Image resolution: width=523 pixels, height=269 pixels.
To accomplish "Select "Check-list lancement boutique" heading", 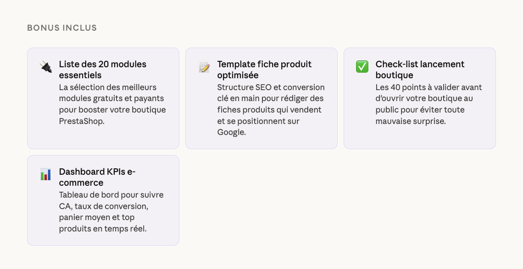I will point(420,70).
